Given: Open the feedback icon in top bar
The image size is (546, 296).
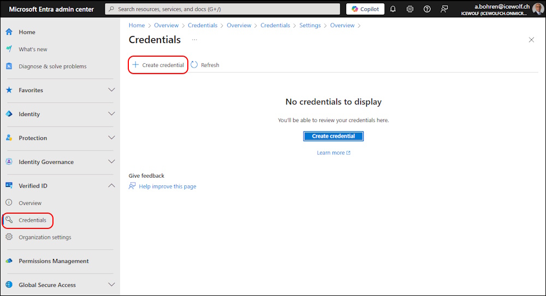Looking at the screenshot, I should pos(444,9).
